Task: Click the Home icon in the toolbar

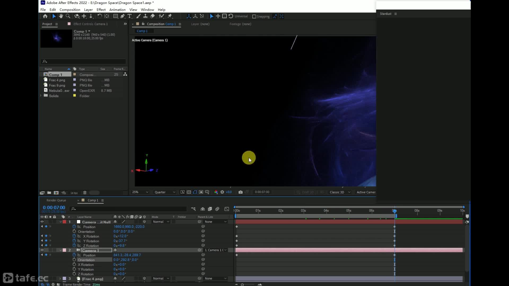Action: [x=45, y=16]
